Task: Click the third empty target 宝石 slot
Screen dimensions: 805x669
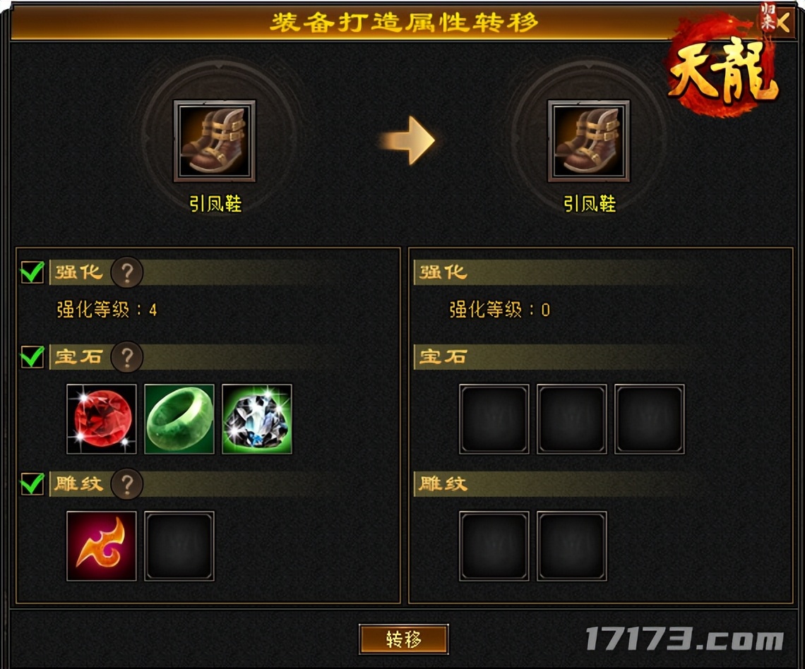Action: click(x=650, y=418)
